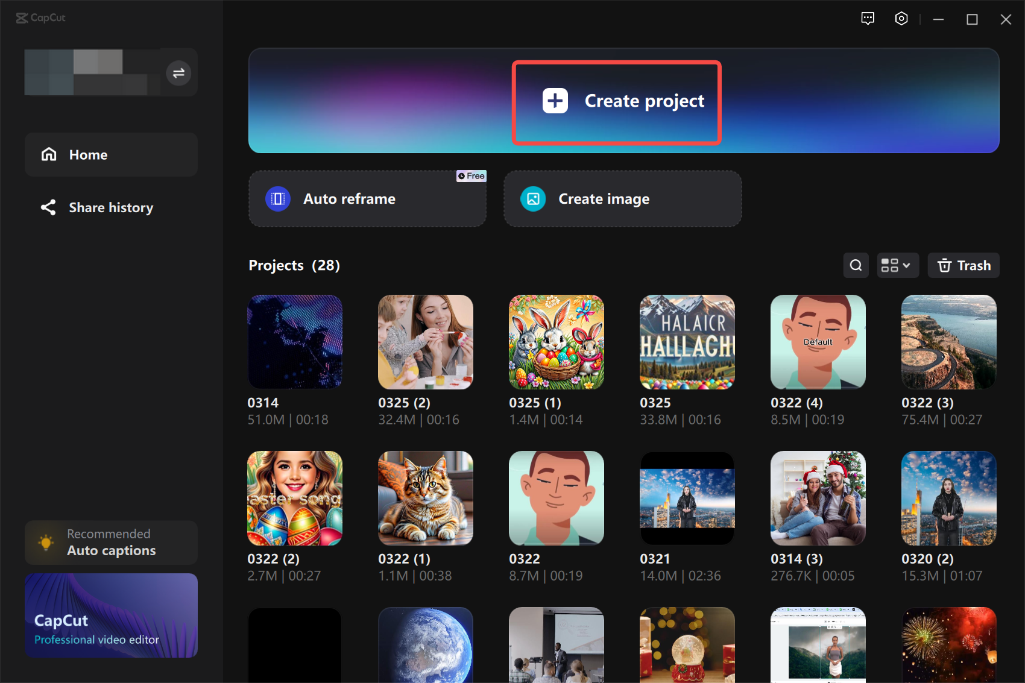Click the Trash bin icon

pos(944,265)
